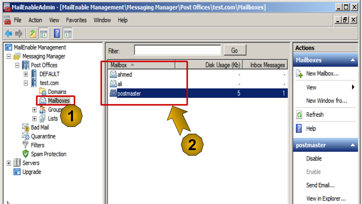Screen dimensions: 362x204
Task: Expand the DEFAULT post office node
Action: 26,74
